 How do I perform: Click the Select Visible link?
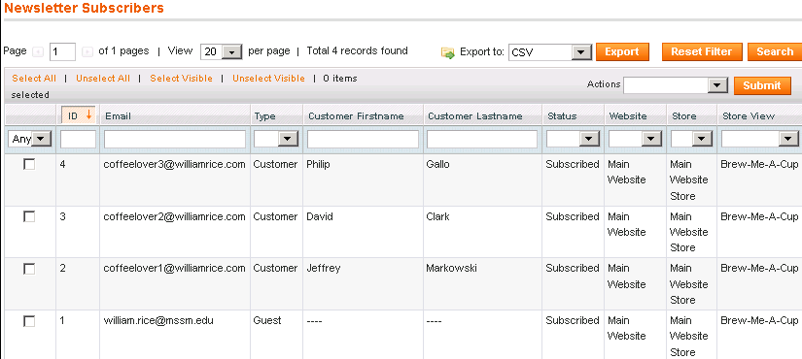click(x=181, y=79)
